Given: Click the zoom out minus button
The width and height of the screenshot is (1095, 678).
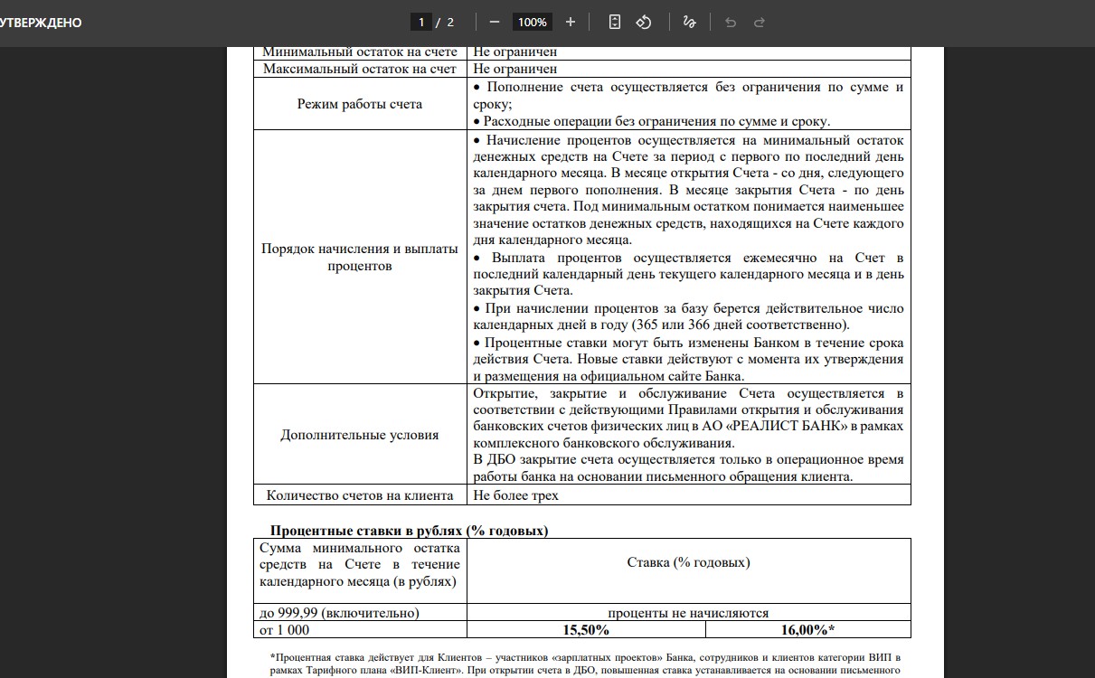Looking at the screenshot, I should point(494,22).
